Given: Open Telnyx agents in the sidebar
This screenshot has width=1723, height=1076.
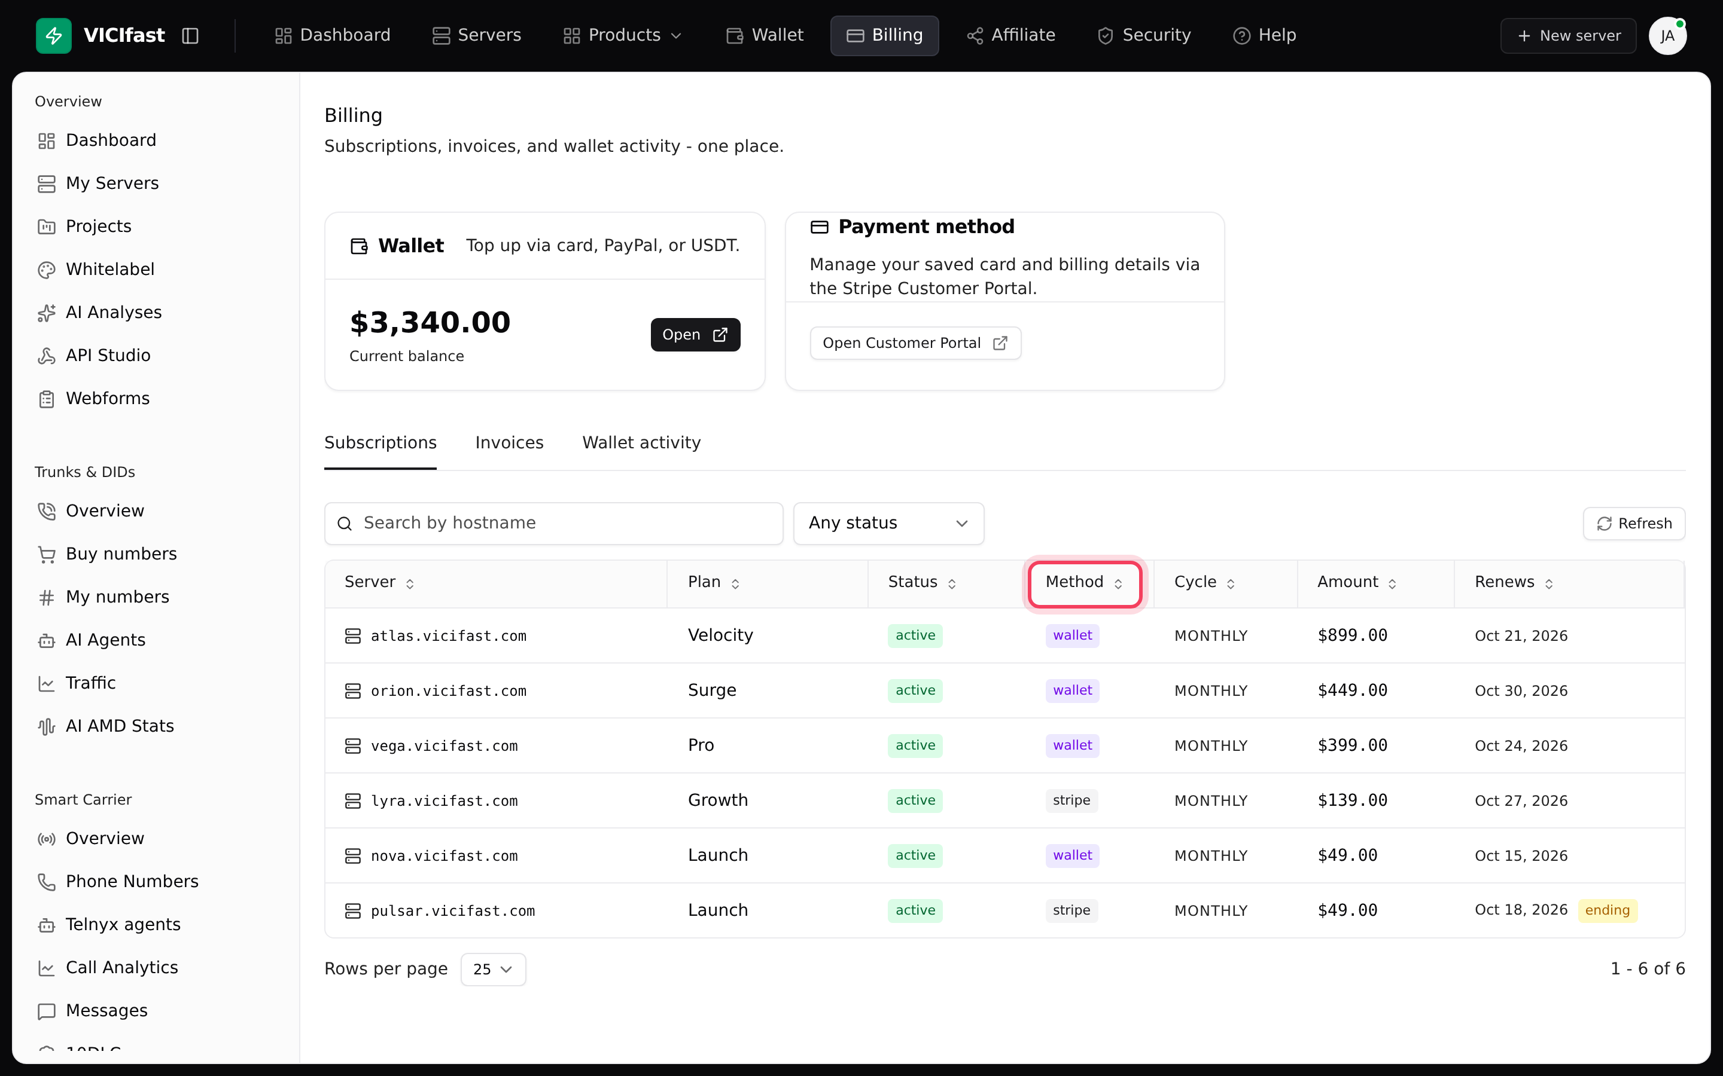Looking at the screenshot, I should [109, 925].
